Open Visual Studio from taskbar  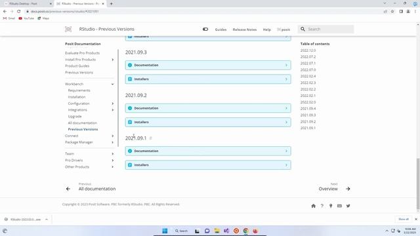click(x=226, y=231)
